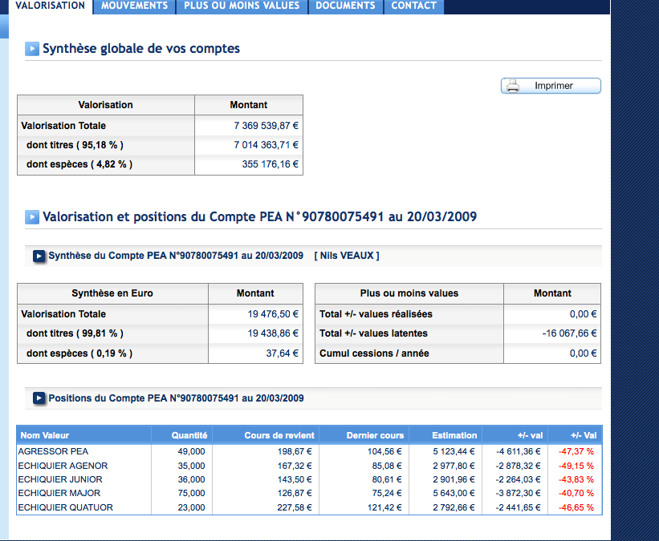Click the account holder name Nils VEAUX
This screenshot has width=659, height=541.
pyautogui.click(x=347, y=256)
